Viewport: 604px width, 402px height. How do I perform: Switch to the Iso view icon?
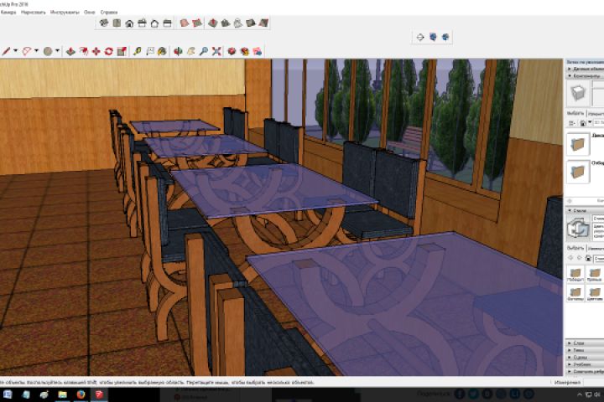pyautogui.click(x=104, y=23)
